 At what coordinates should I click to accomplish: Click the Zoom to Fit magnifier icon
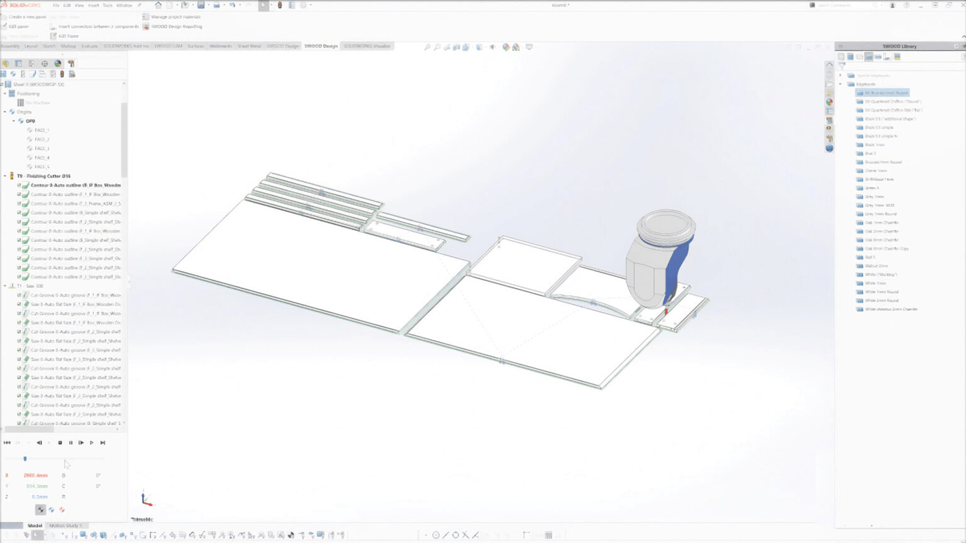point(427,48)
